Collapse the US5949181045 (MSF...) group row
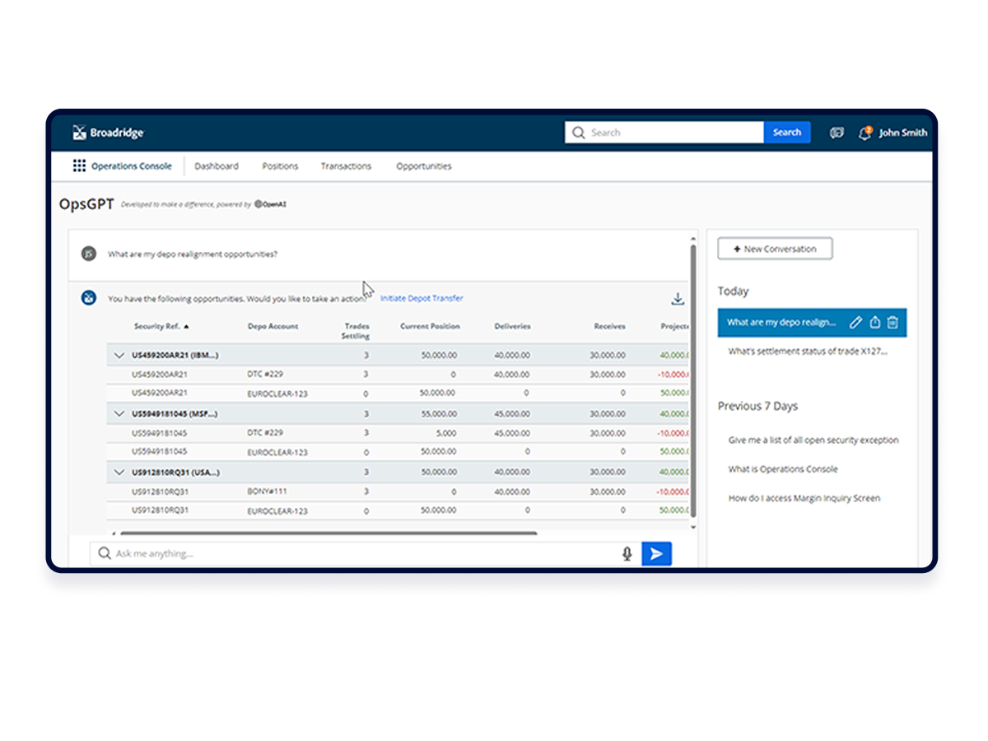Viewport: 988px width, 741px height. click(119, 414)
